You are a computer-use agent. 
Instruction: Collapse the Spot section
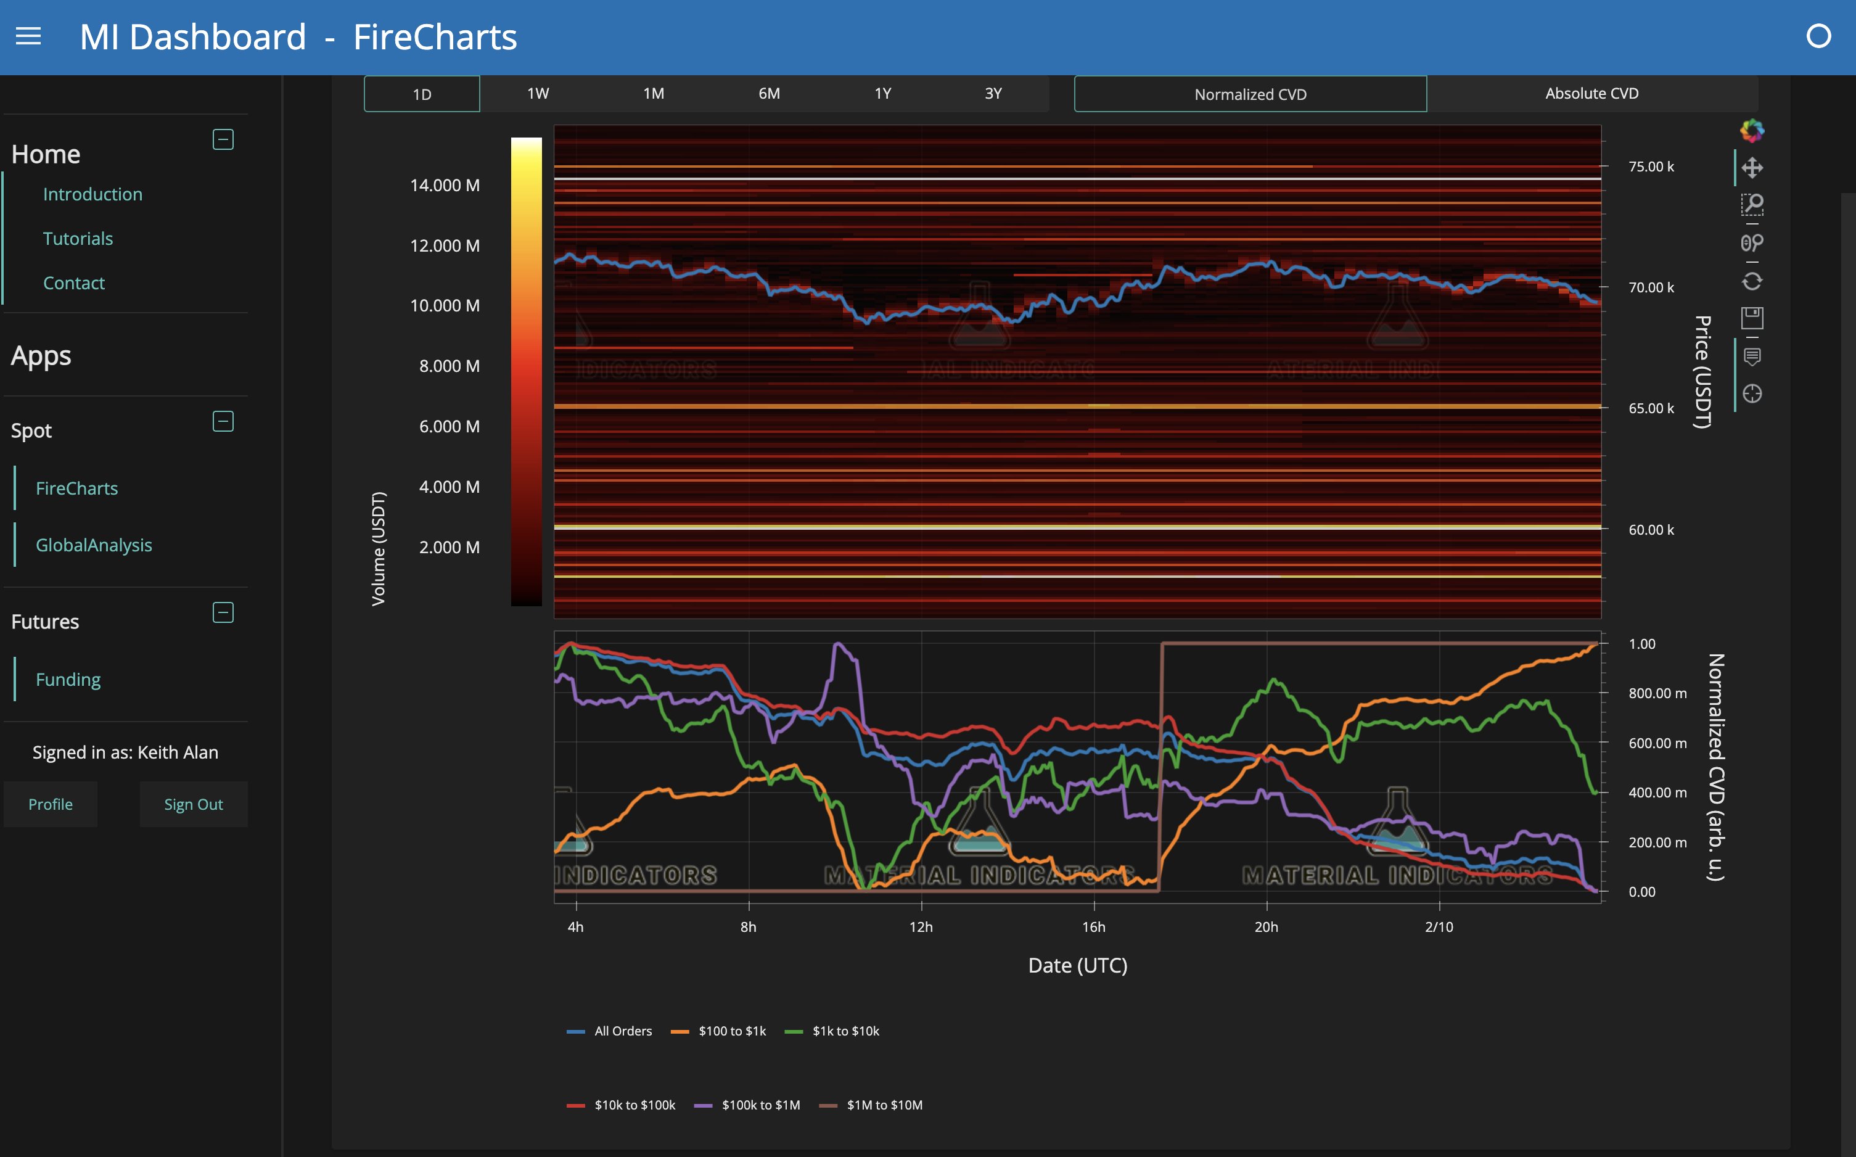point(223,421)
